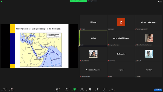
Task: Click muted mic icon beside rerayu fadillah azhri
Action: (108, 45)
